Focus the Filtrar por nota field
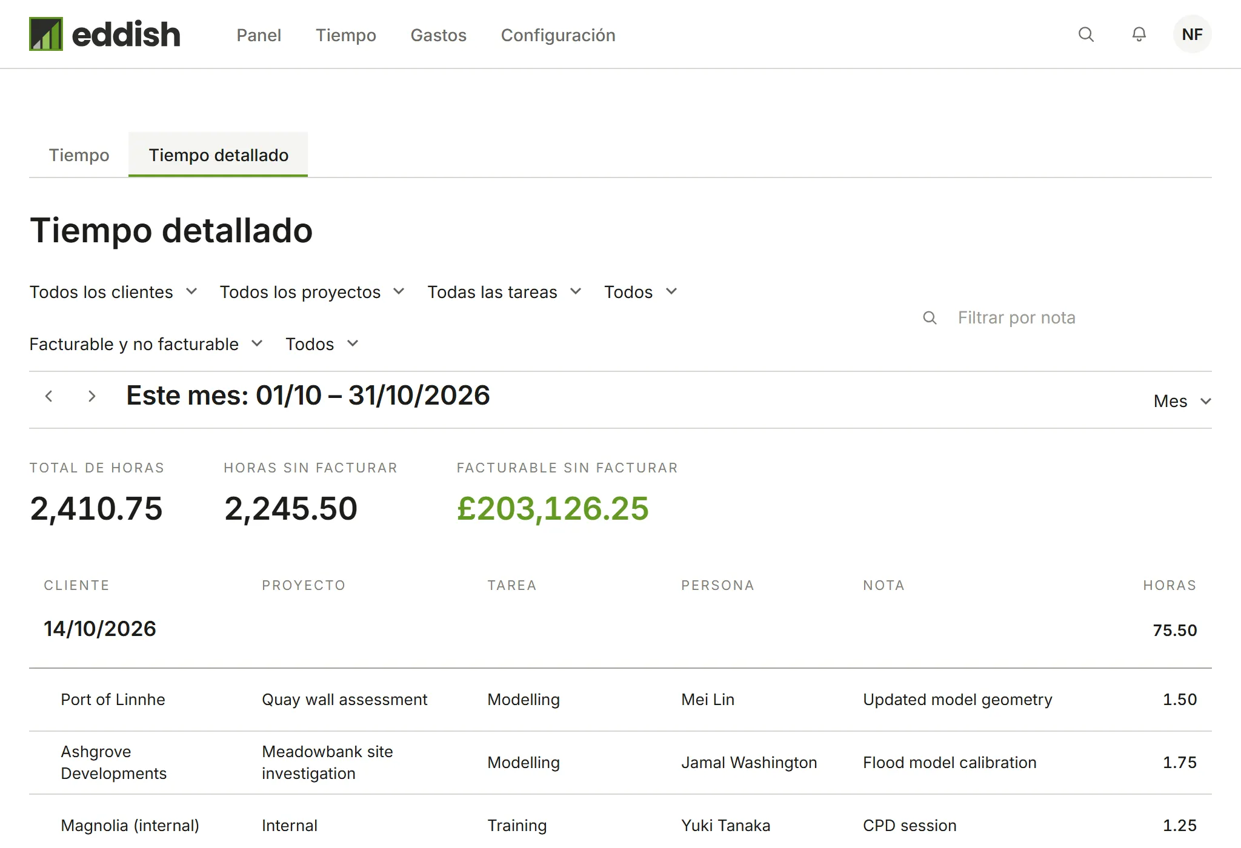Image resolution: width=1241 pixels, height=848 pixels. pos(1066,317)
